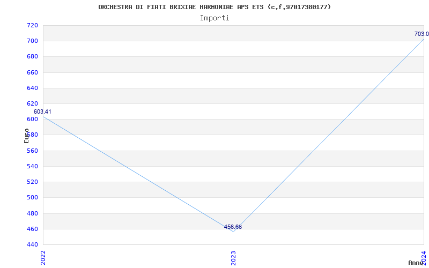The image size is (429, 268).
Task: Click the Anno x-axis title
Action: (x=416, y=263)
